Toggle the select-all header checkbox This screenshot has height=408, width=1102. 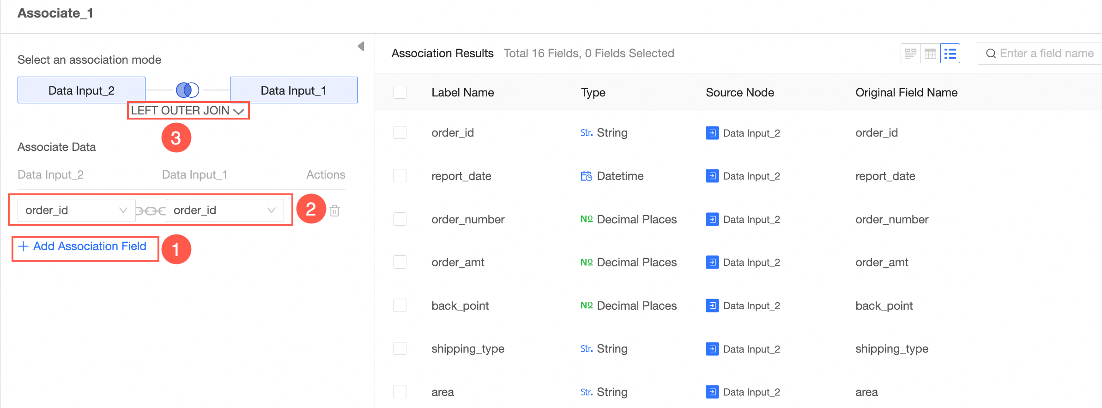point(400,92)
